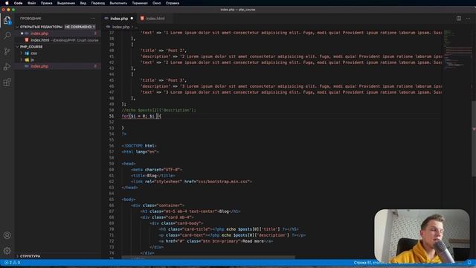Click the bootstrap.min.css link line

tap(191, 182)
